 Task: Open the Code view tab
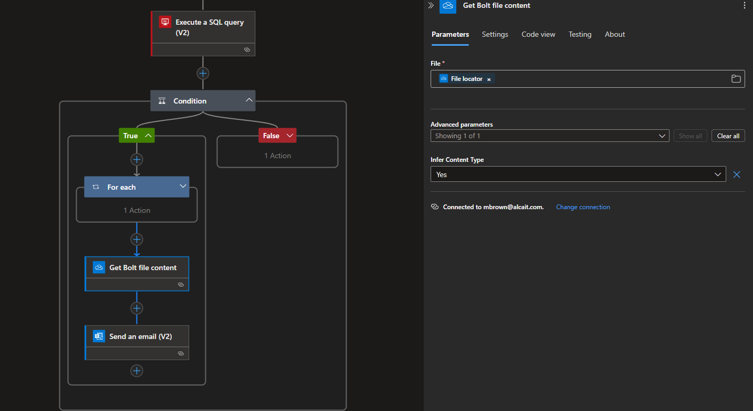coord(538,34)
